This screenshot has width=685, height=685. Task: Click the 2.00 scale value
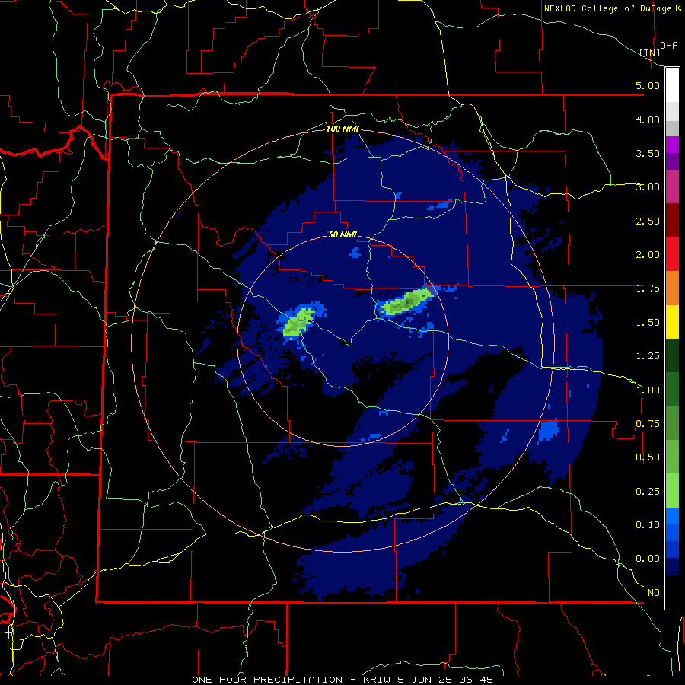coord(648,255)
